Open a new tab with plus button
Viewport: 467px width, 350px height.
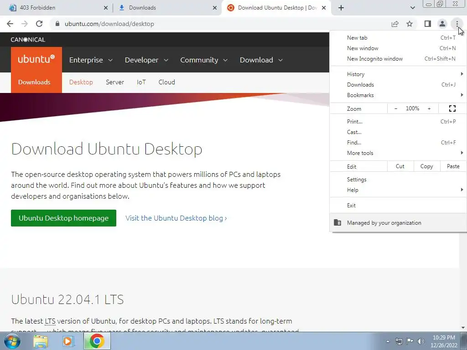(x=341, y=8)
